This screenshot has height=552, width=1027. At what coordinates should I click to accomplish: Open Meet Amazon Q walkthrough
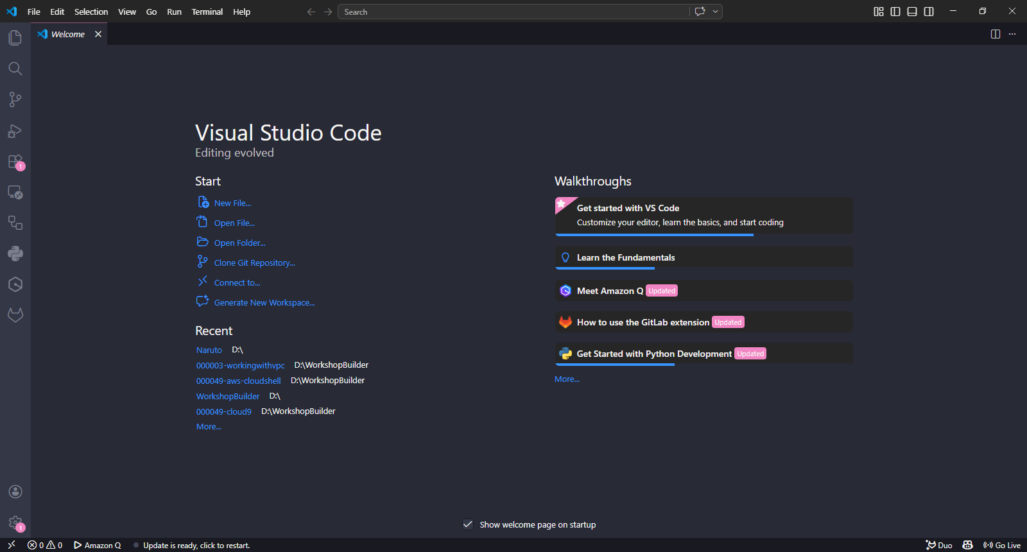(x=703, y=291)
